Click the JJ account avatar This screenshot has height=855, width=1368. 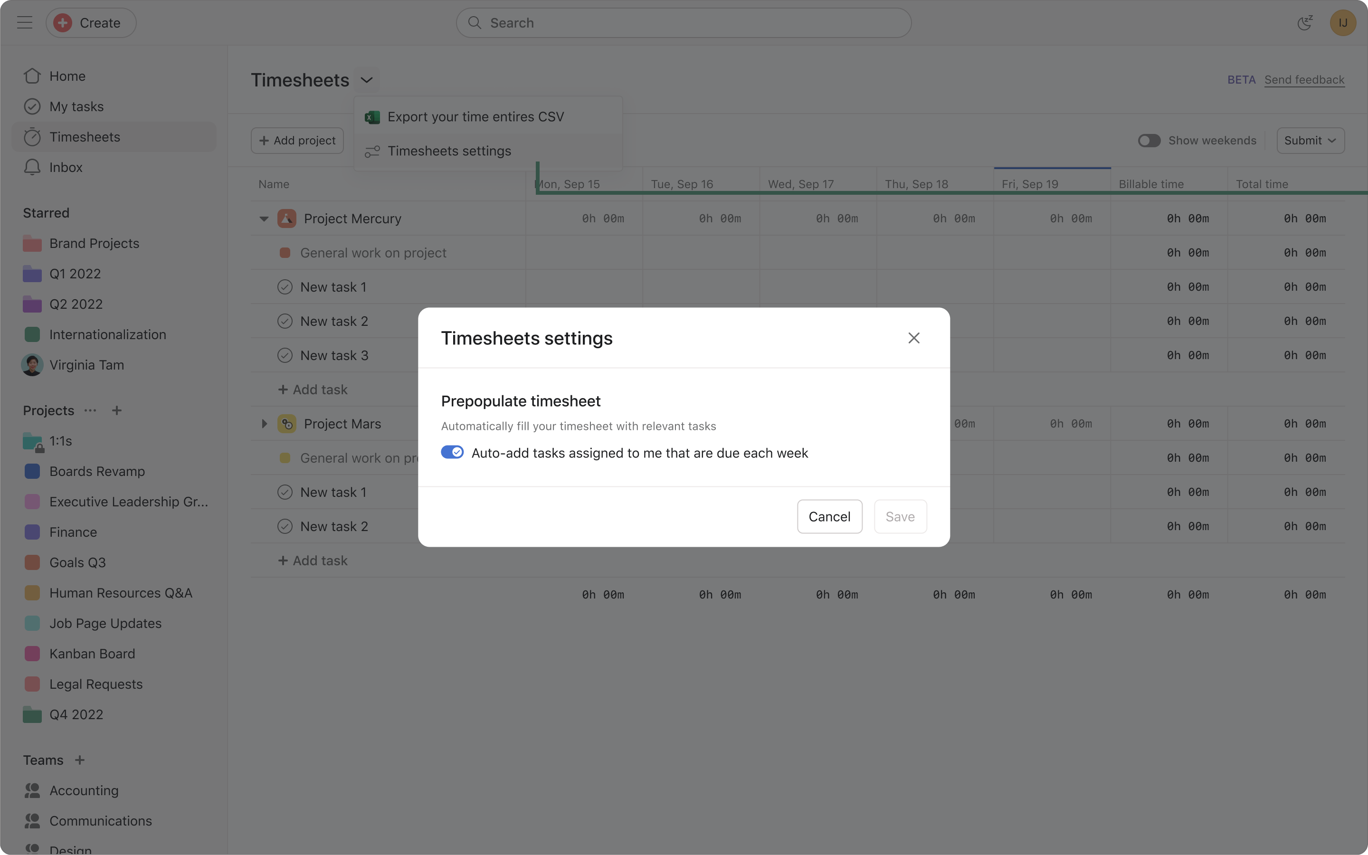pyautogui.click(x=1342, y=23)
